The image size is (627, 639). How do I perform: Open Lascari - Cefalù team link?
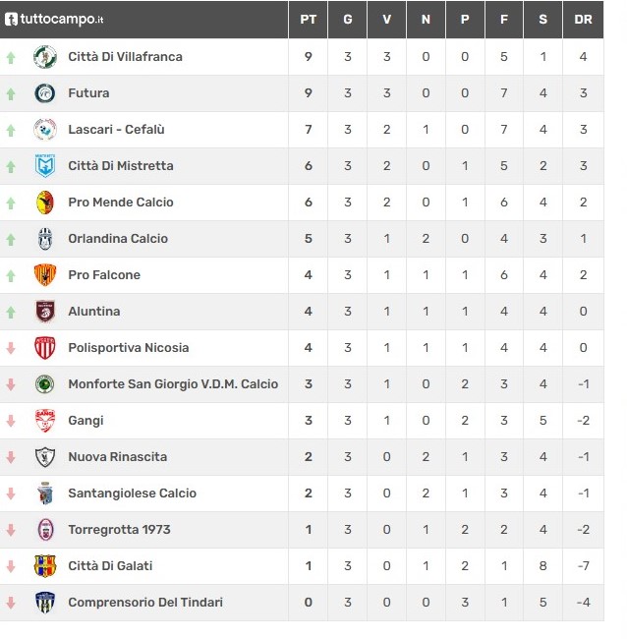coord(116,130)
